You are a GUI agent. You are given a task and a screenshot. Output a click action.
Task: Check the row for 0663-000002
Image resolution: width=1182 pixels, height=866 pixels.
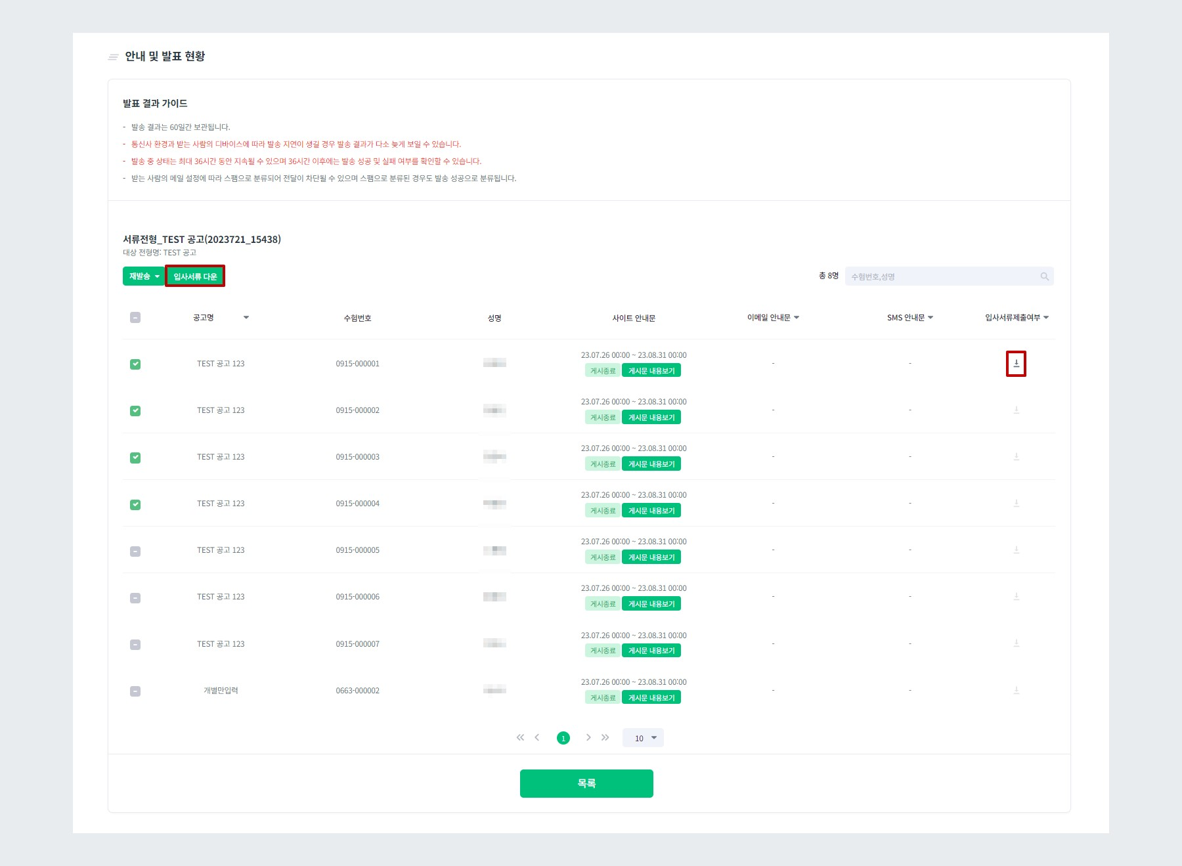[135, 691]
